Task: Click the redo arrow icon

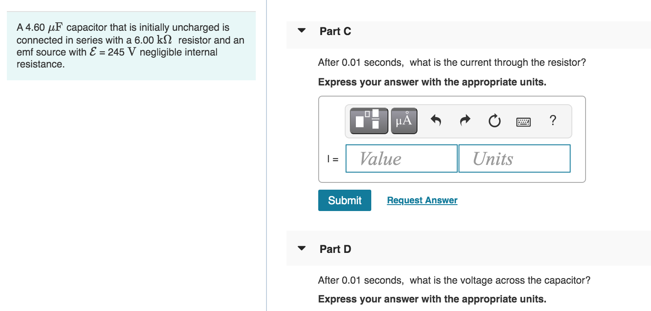Action: point(465,121)
